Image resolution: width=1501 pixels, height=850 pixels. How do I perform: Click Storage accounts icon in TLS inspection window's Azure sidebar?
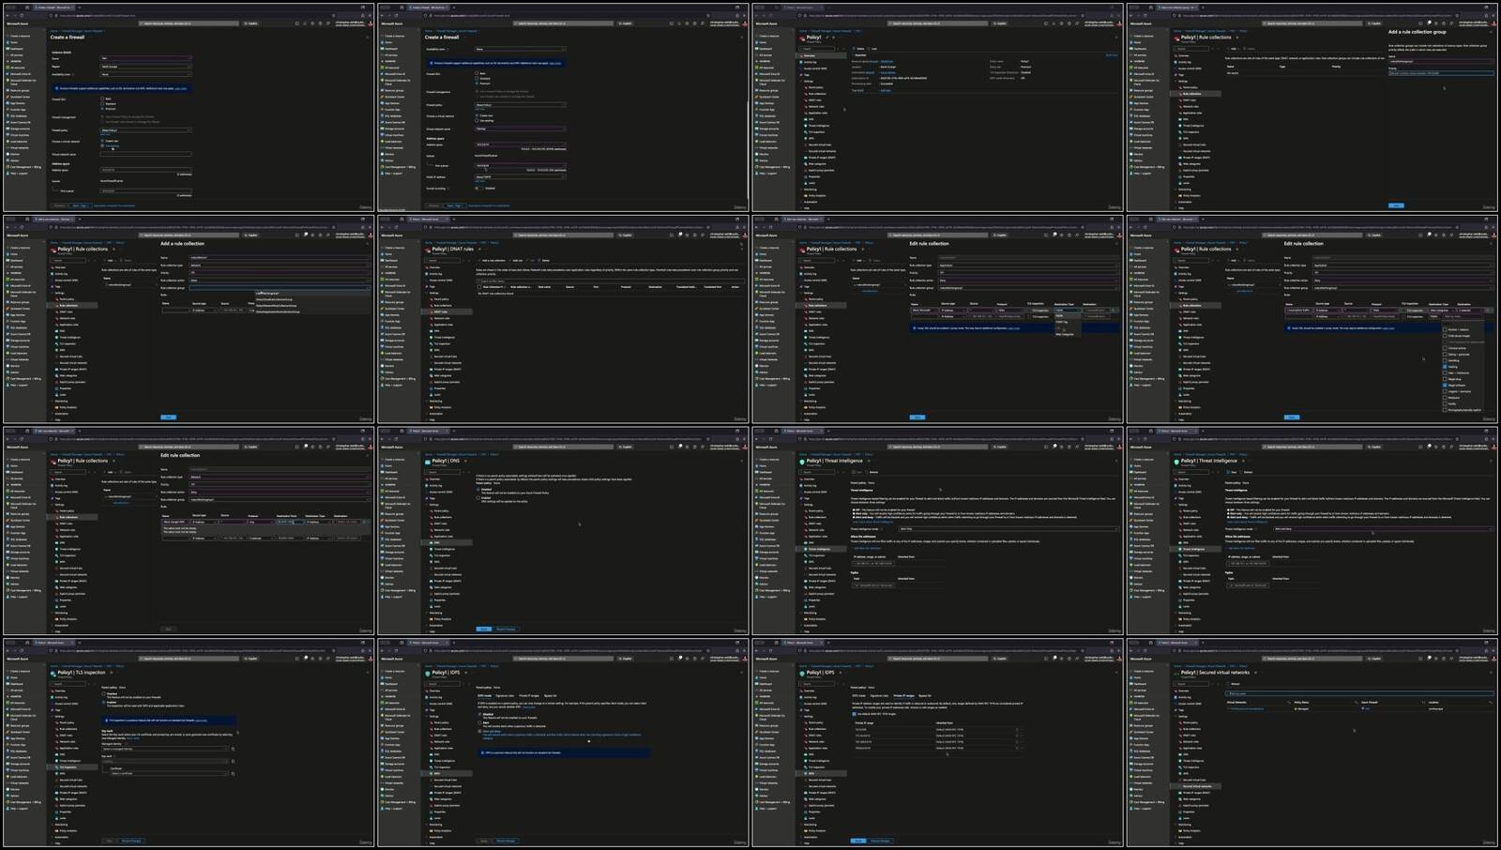click(x=8, y=764)
